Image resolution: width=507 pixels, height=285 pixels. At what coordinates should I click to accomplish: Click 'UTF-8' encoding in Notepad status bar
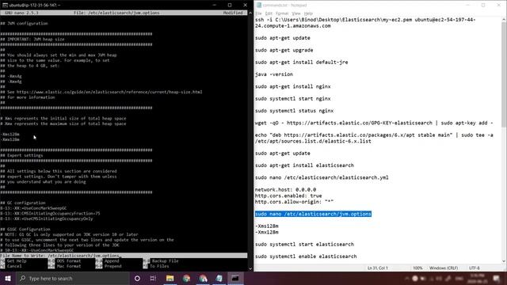(x=475, y=268)
